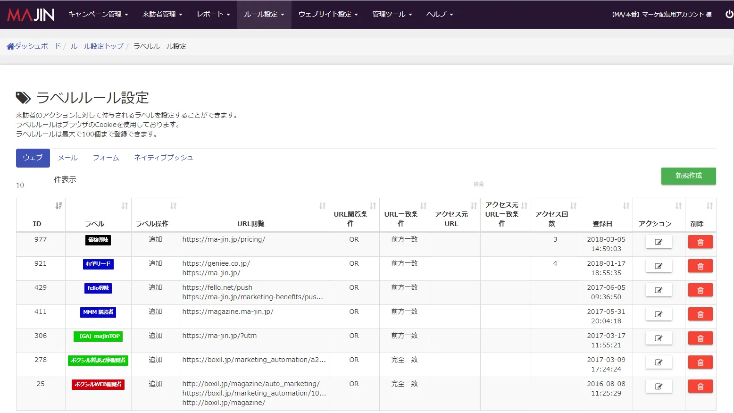Delete the rule with ID 411
734x413 pixels.
701,314
